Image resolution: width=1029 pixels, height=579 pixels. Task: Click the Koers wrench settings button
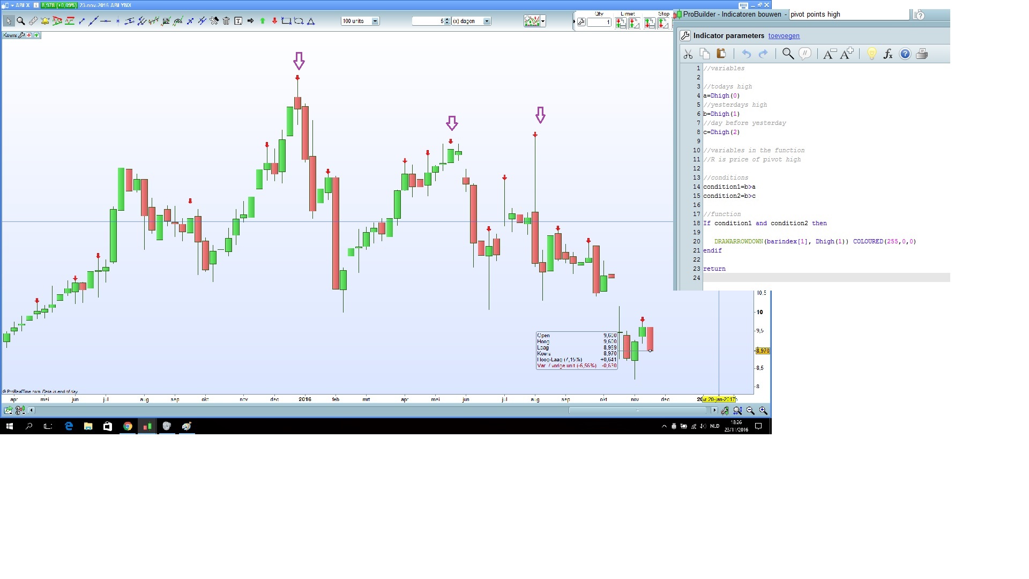click(x=21, y=35)
